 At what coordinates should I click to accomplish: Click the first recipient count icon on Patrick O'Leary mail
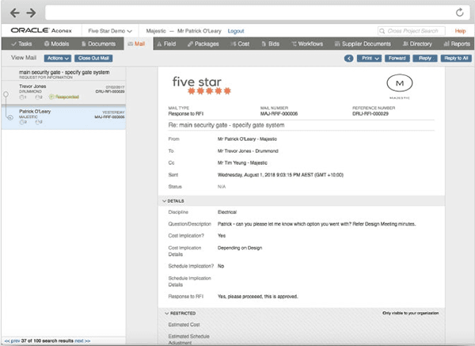[x=23, y=122]
